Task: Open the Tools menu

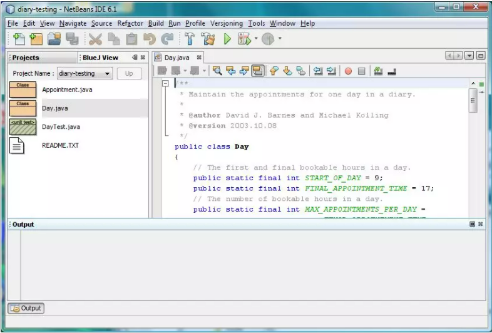Action: [257, 24]
